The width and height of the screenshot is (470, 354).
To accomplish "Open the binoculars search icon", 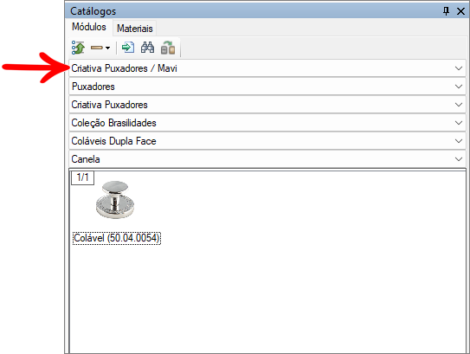I will [147, 48].
